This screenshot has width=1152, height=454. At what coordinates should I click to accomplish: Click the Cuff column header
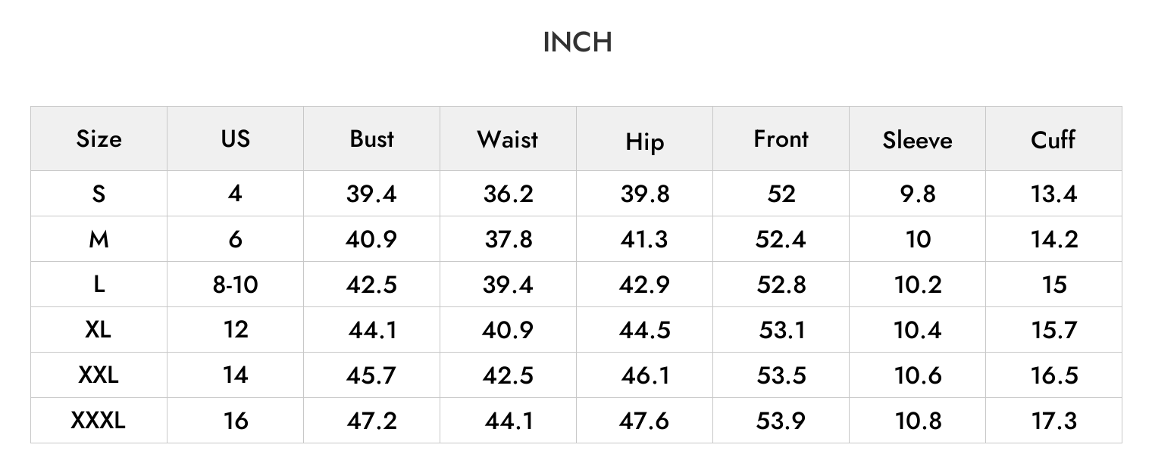tap(1053, 139)
